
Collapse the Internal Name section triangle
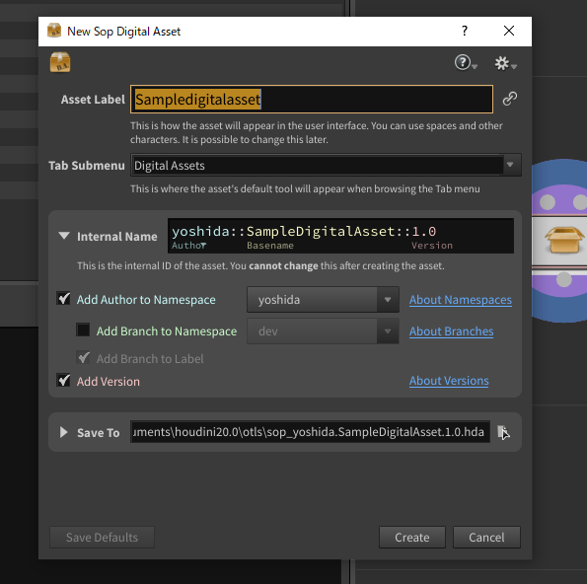tap(64, 236)
